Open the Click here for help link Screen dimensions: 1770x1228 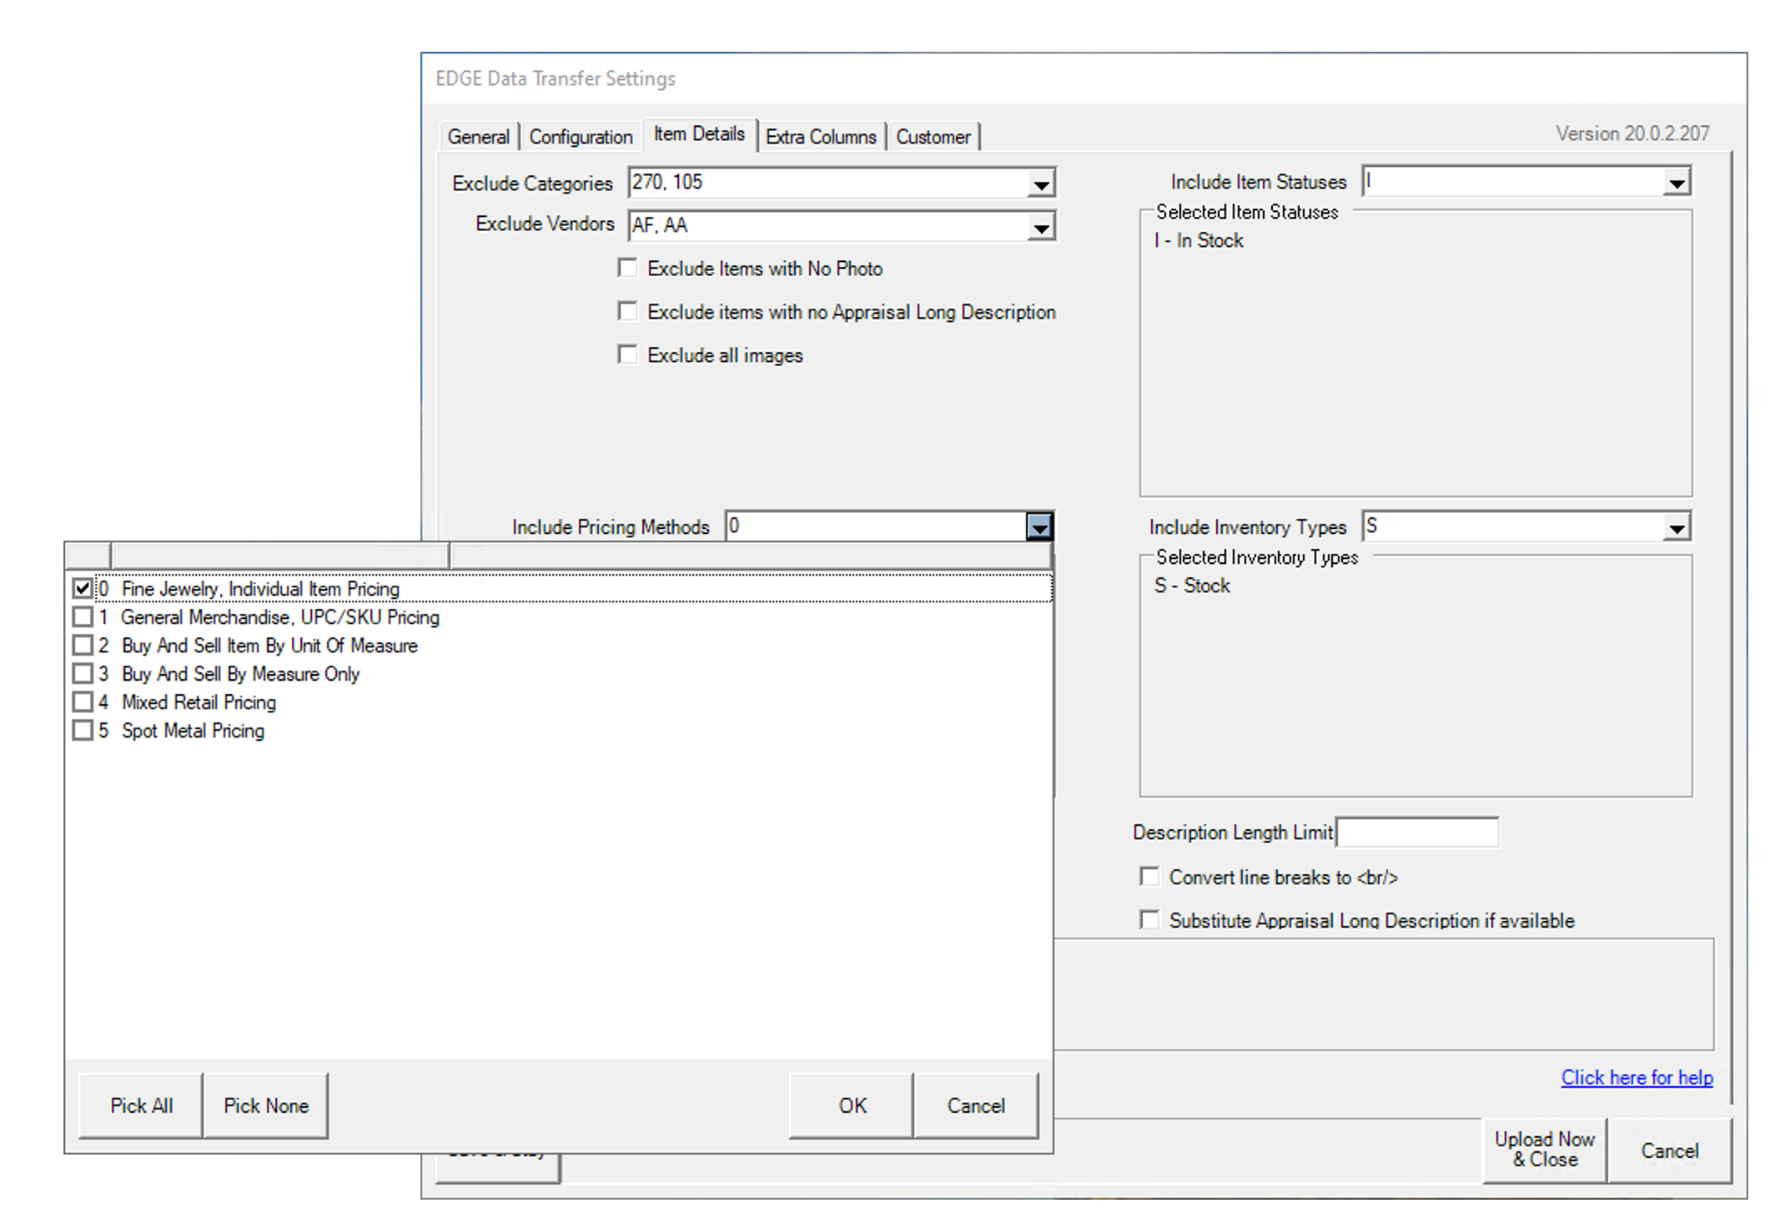pyautogui.click(x=1637, y=1078)
